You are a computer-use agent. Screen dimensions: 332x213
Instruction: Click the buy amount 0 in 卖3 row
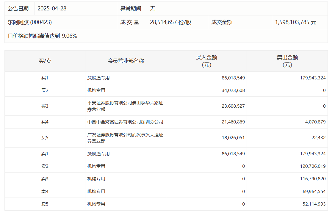point(243,179)
